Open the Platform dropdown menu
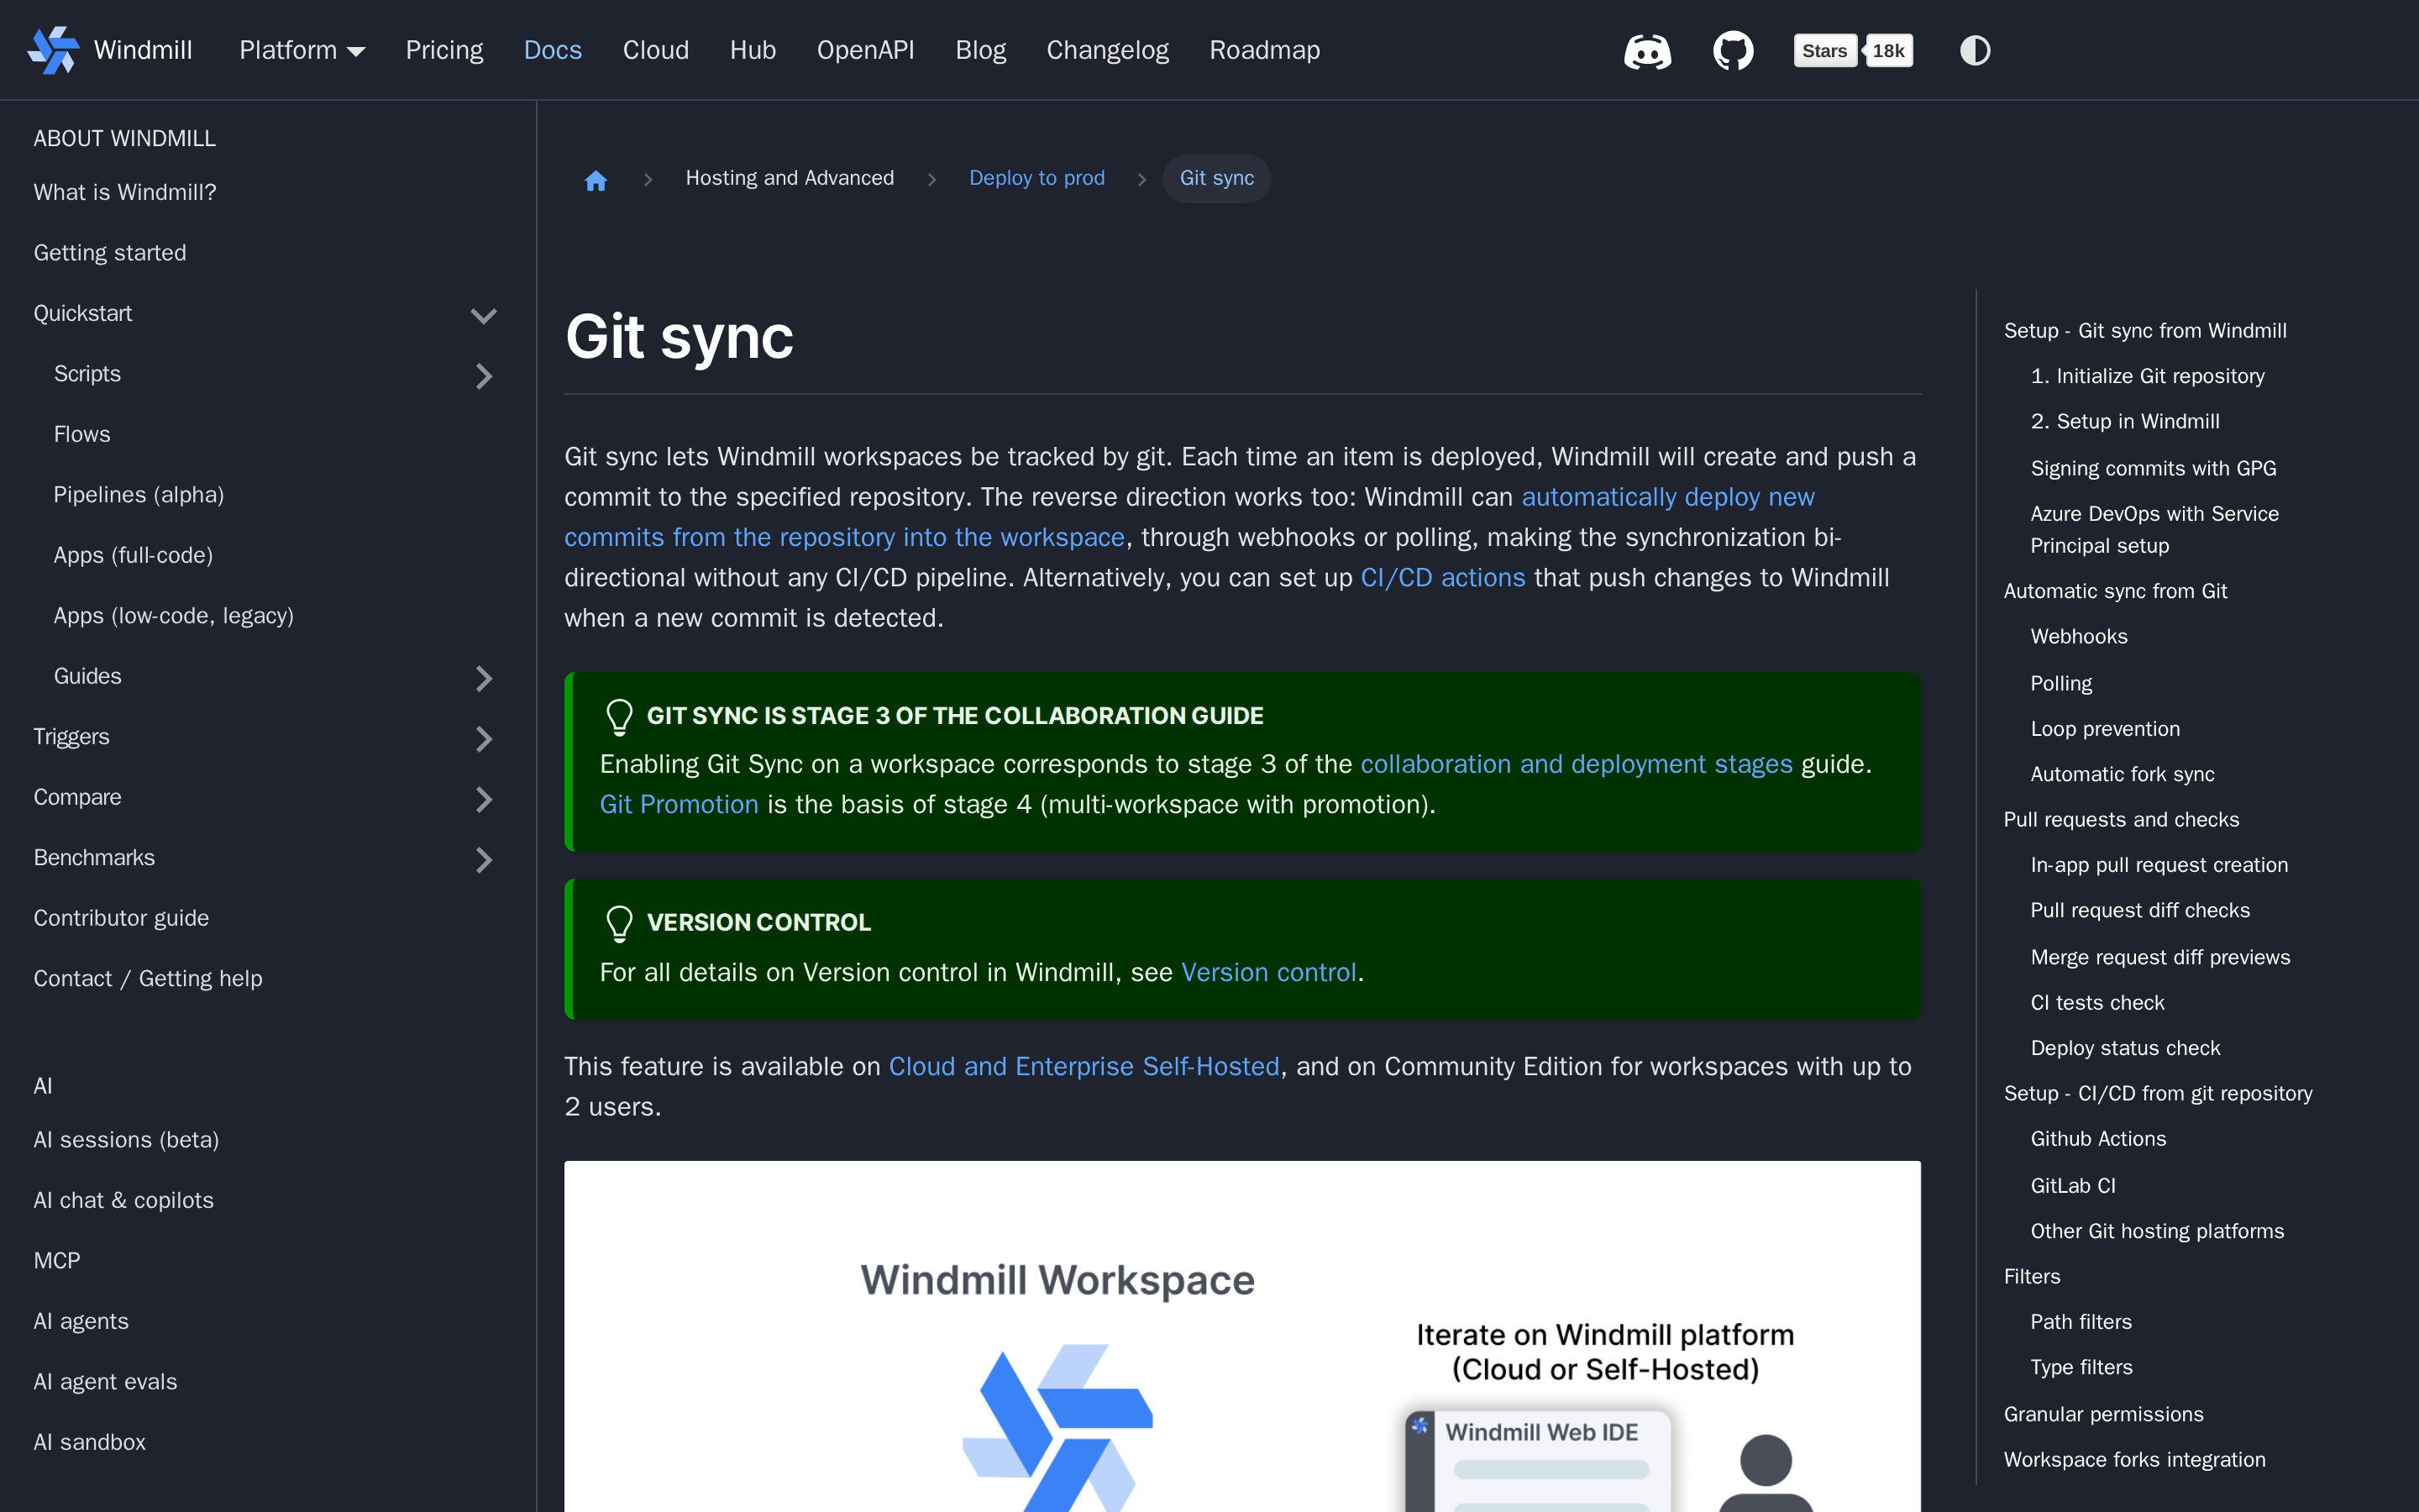The width and height of the screenshot is (2419, 1512). click(x=302, y=50)
